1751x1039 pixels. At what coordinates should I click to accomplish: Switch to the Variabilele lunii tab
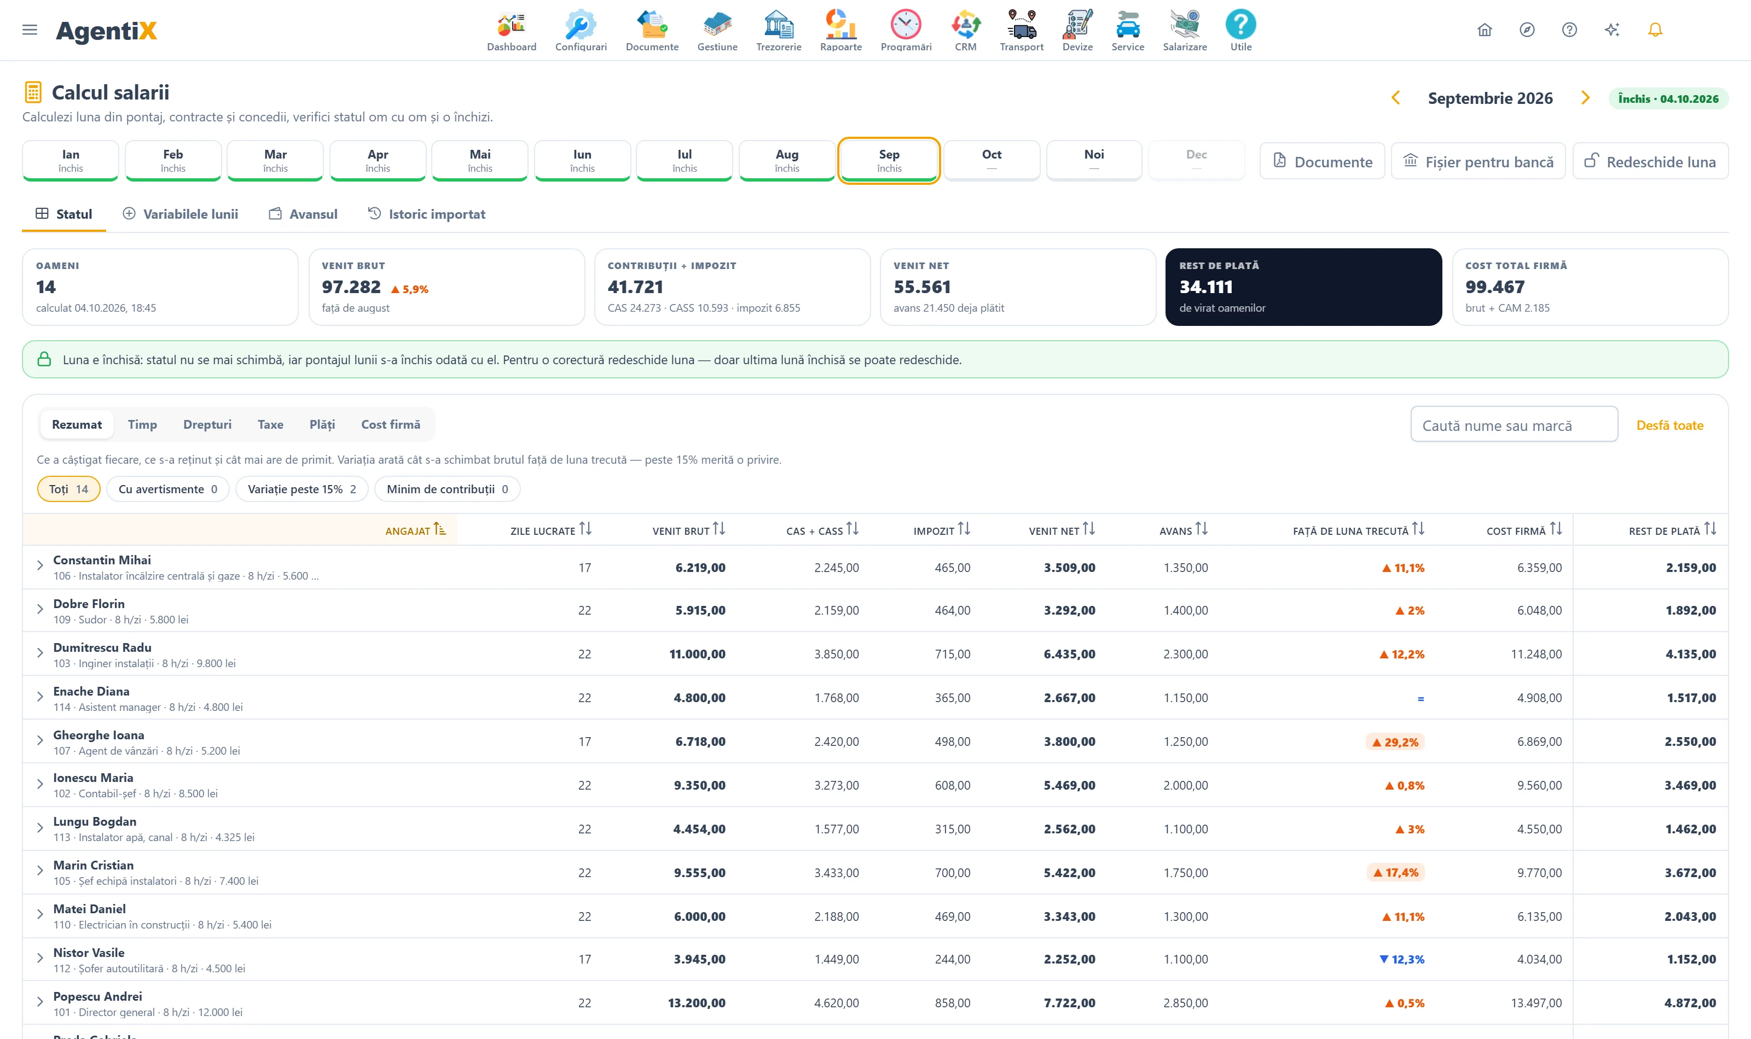point(181,214)
